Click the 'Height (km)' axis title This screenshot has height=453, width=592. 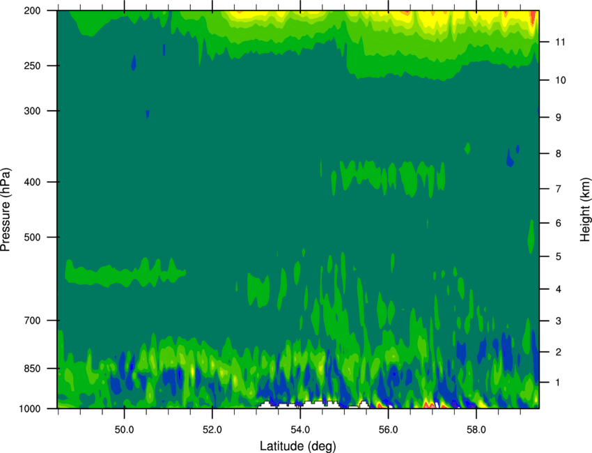tap(585, 210)
